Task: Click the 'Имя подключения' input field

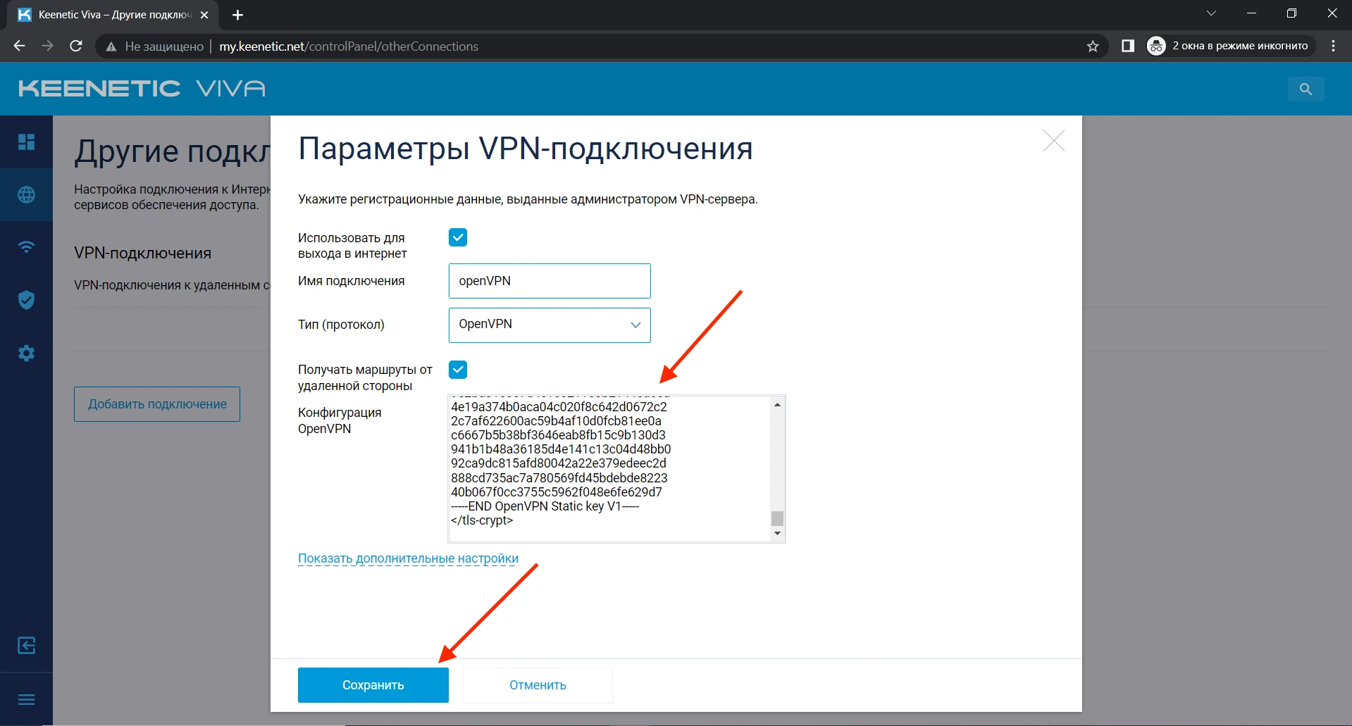Action: [x=550, y=281]
